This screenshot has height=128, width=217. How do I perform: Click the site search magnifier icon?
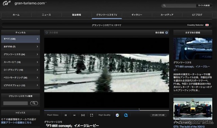tap(164, 5)
